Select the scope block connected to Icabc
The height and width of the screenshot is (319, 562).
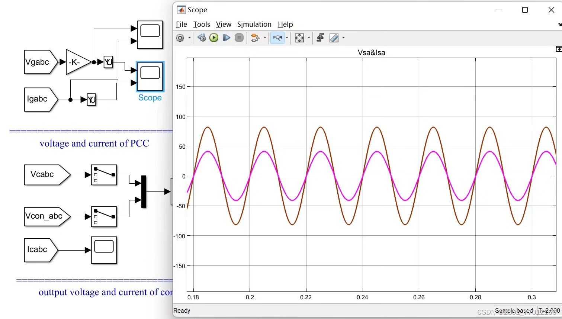104,250
